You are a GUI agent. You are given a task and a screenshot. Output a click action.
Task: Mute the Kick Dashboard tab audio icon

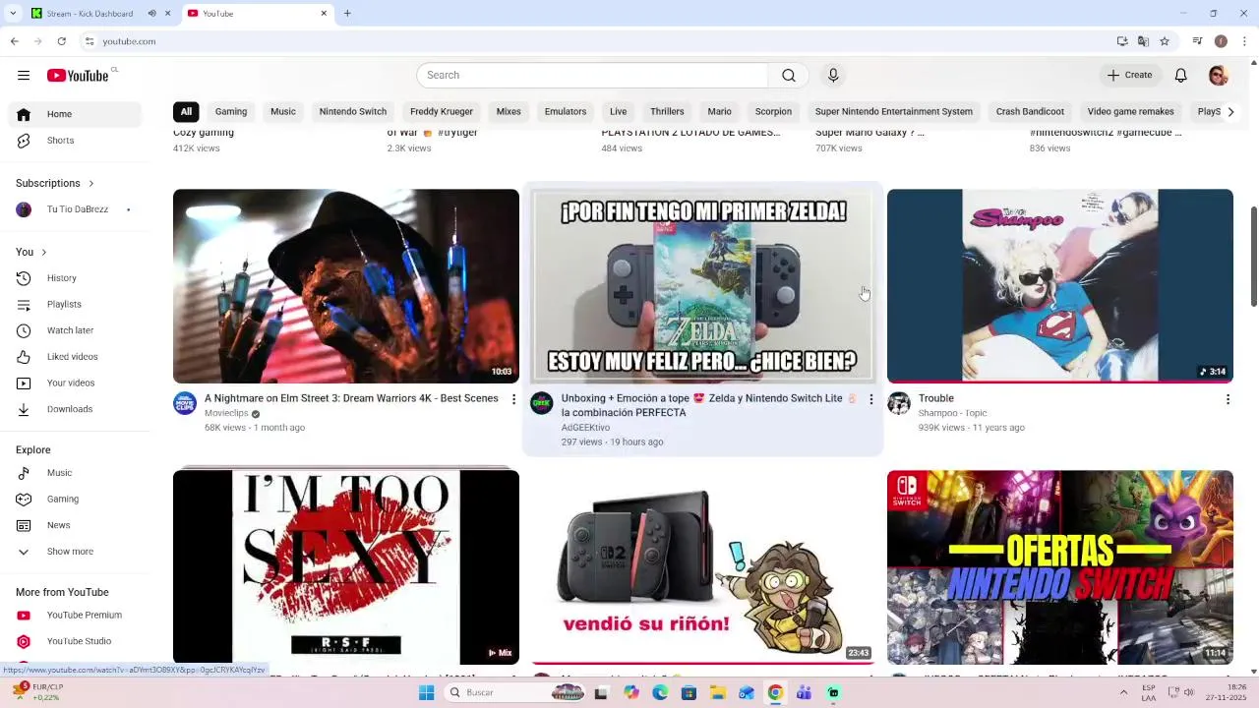pyautogui.click(x=151, y=14)
